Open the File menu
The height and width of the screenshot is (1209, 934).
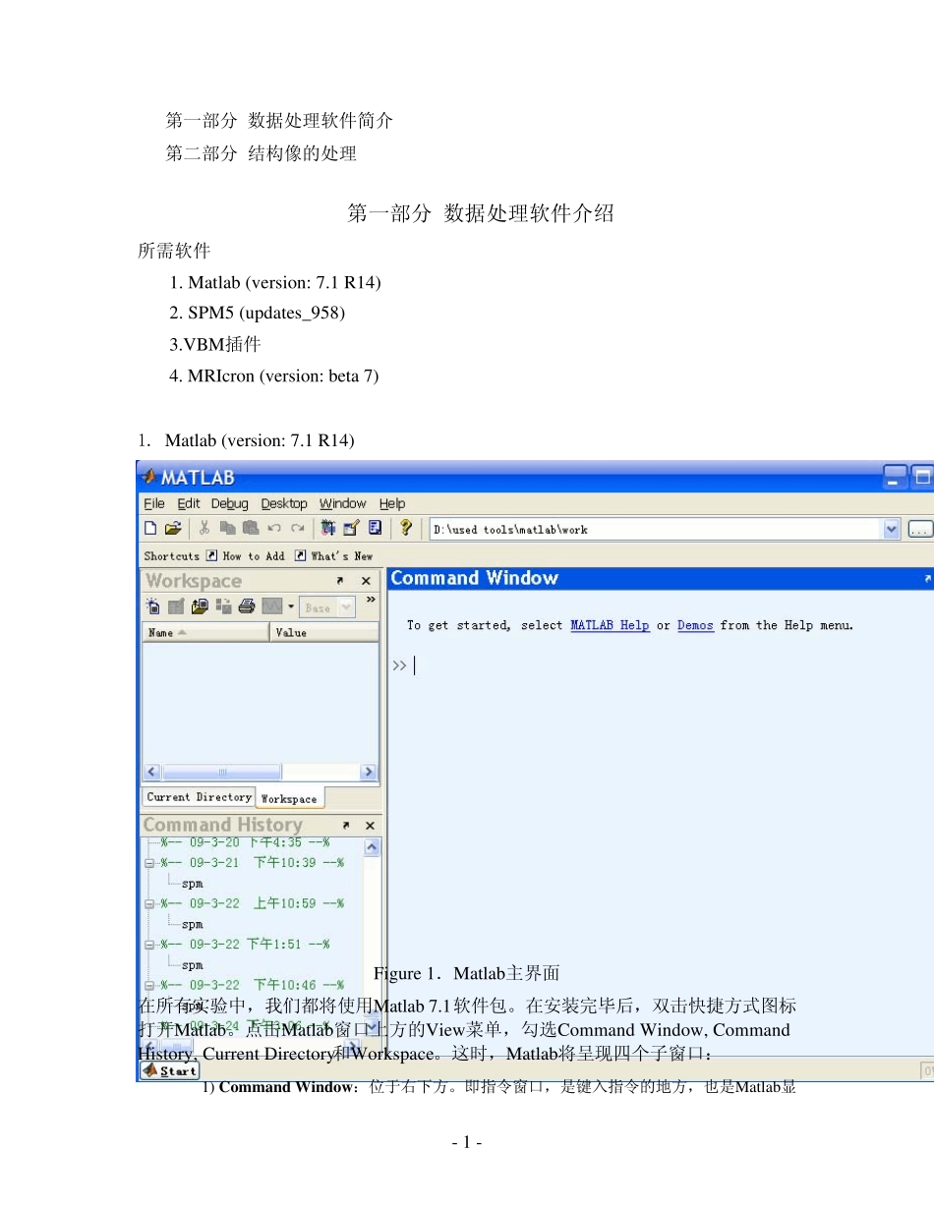(x=154, y=503)
